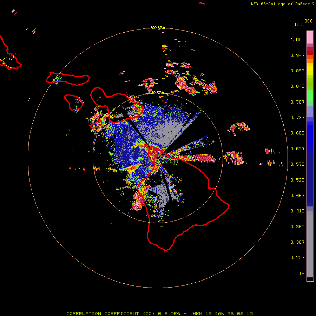The height and width of the screenshot is (316, 316).
Task: Click the 0.893 legend value
Action: pyautogui.click(x=297, y=71)
